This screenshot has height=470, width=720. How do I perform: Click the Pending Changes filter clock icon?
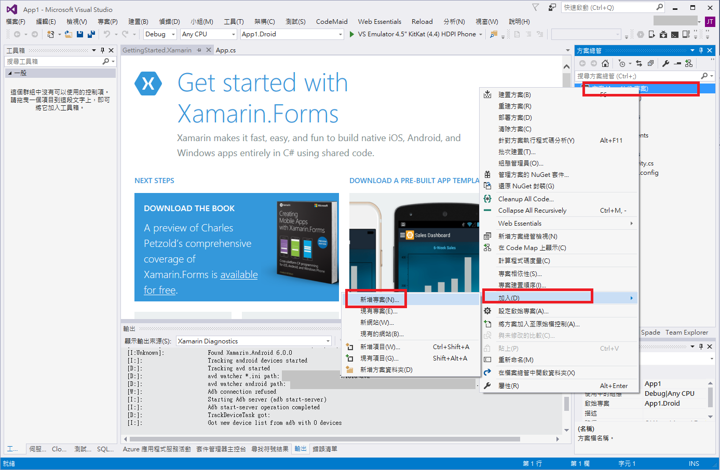(622, 63)
